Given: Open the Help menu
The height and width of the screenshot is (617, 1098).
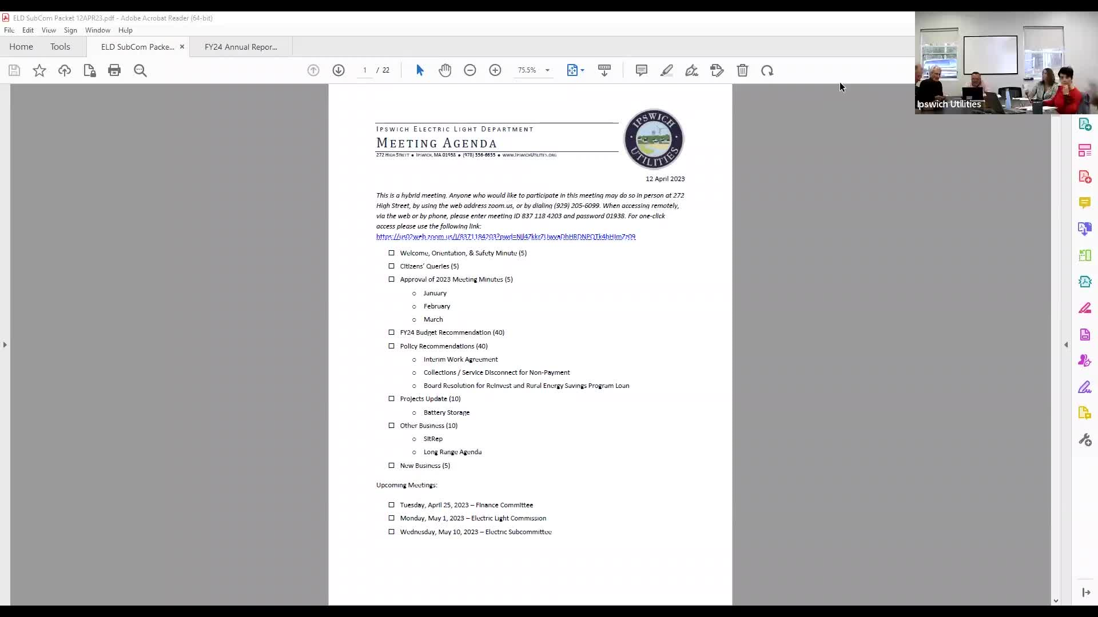Looking at the screenshot, I should (x=125, y=30).
